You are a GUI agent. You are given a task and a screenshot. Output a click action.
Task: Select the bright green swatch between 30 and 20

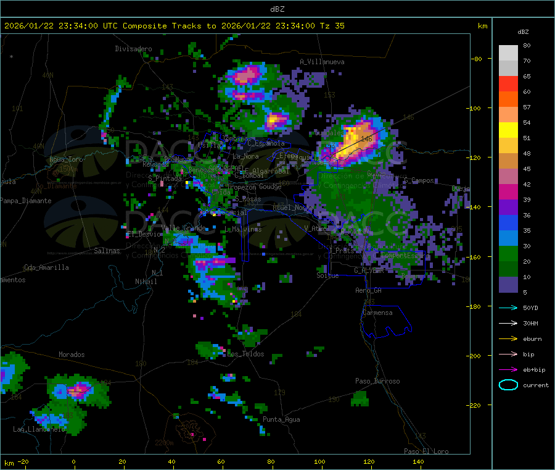pyautogui.click(x=508, y=253)
